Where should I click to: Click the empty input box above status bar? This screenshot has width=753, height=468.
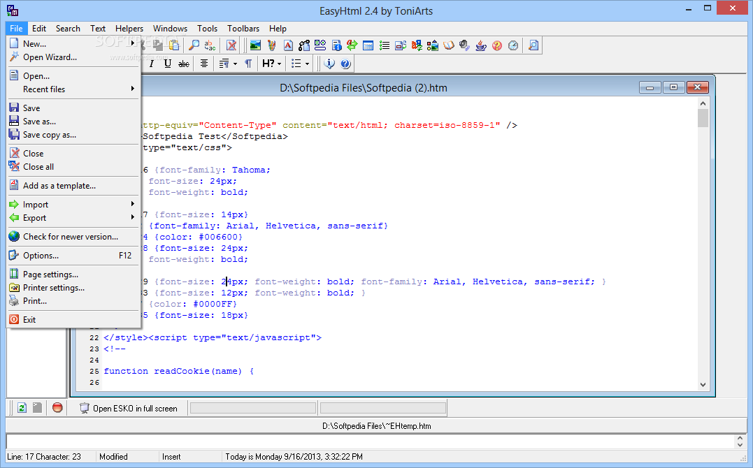click(371, 441)
